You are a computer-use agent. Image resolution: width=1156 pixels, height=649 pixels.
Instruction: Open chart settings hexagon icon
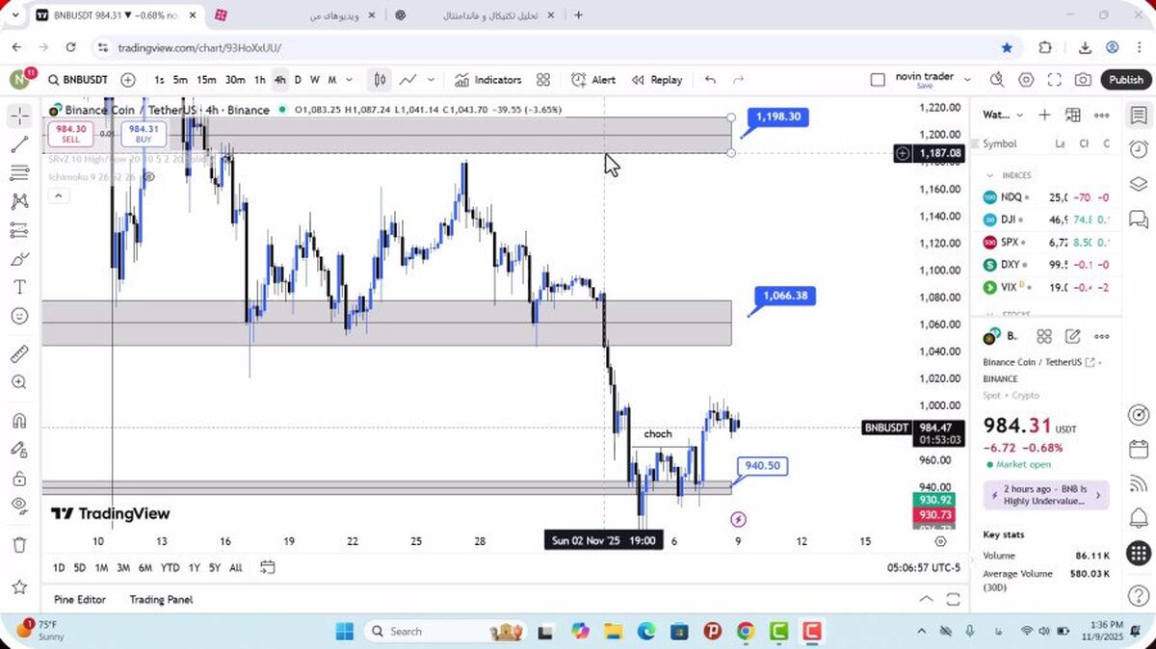pyautogui.click(x=1026, y=80)
